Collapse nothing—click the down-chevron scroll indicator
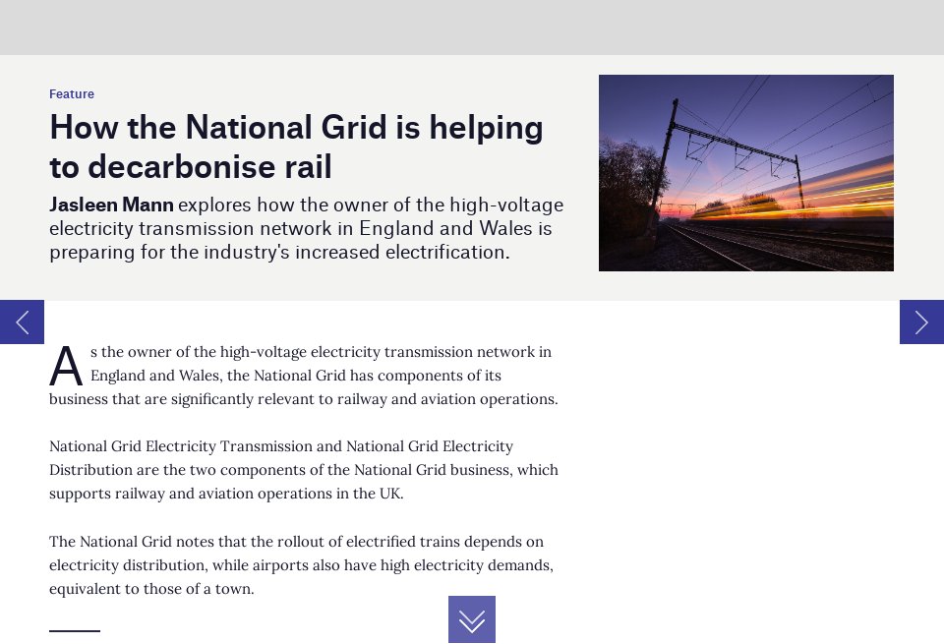 tap(472, 619)
